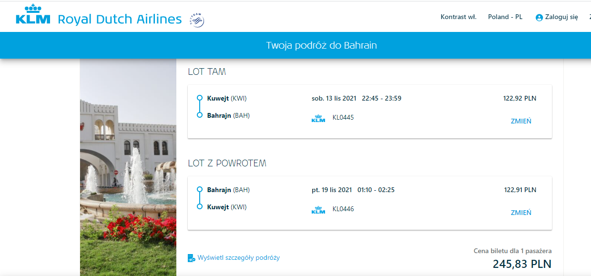Select the return flight card KL0446

coord(370,203)
